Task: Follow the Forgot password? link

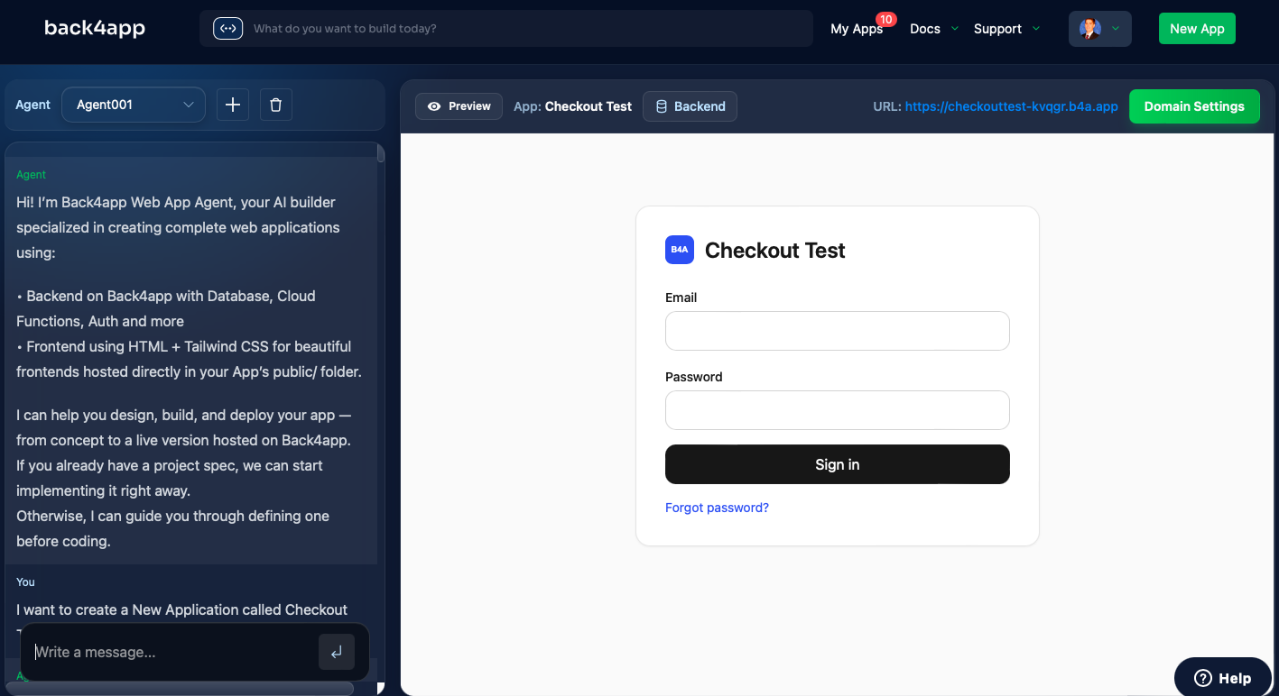Action: [717, 508]
